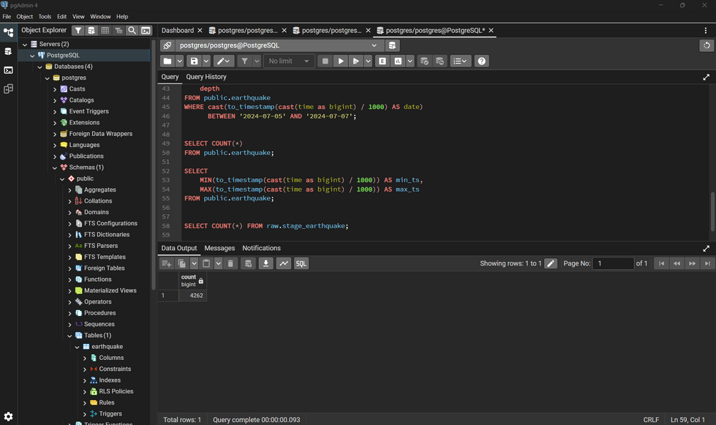Click the Search Objects magnifier icon
Screen dimensions: 716x425
(x=132, y=31)
